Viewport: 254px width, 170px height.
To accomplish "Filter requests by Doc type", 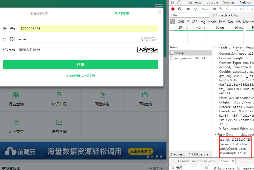I will (x=231, y=22).
